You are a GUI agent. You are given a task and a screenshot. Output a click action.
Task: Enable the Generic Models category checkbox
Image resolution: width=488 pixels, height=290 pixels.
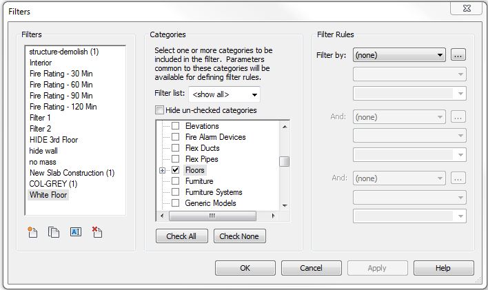click(x=176, y=203)
